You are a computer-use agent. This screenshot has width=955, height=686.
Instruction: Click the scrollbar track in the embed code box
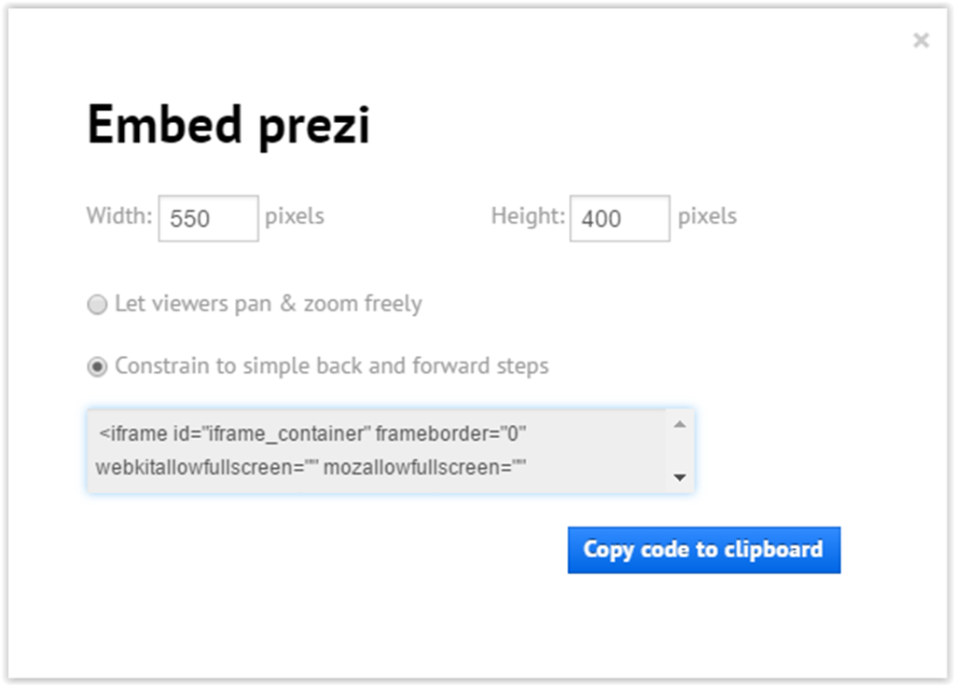[x=679, y=451]
